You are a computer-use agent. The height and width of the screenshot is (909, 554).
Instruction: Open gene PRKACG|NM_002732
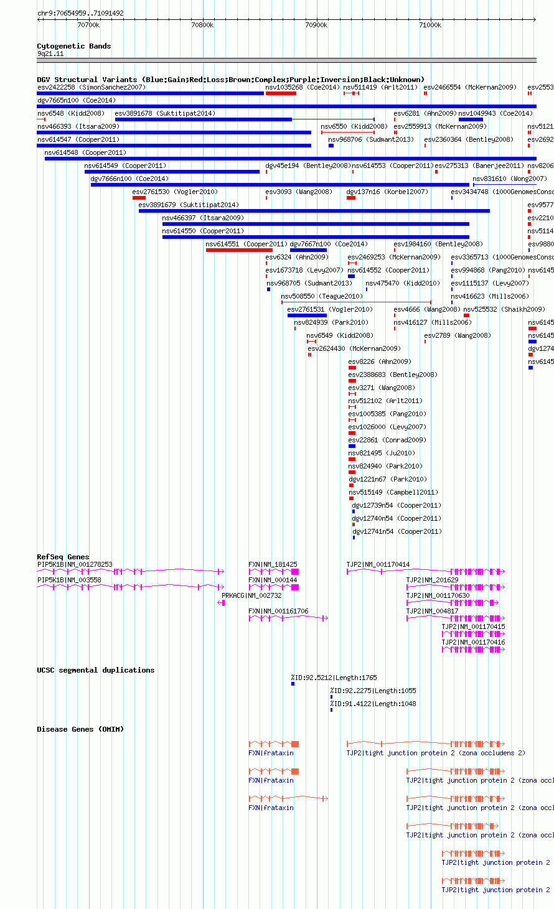tap(252, 596)
